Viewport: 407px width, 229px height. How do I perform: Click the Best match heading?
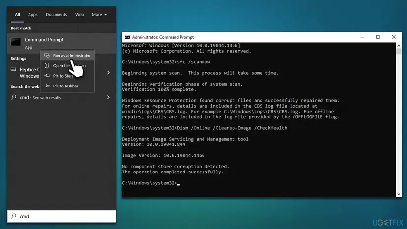coord(21,28)
